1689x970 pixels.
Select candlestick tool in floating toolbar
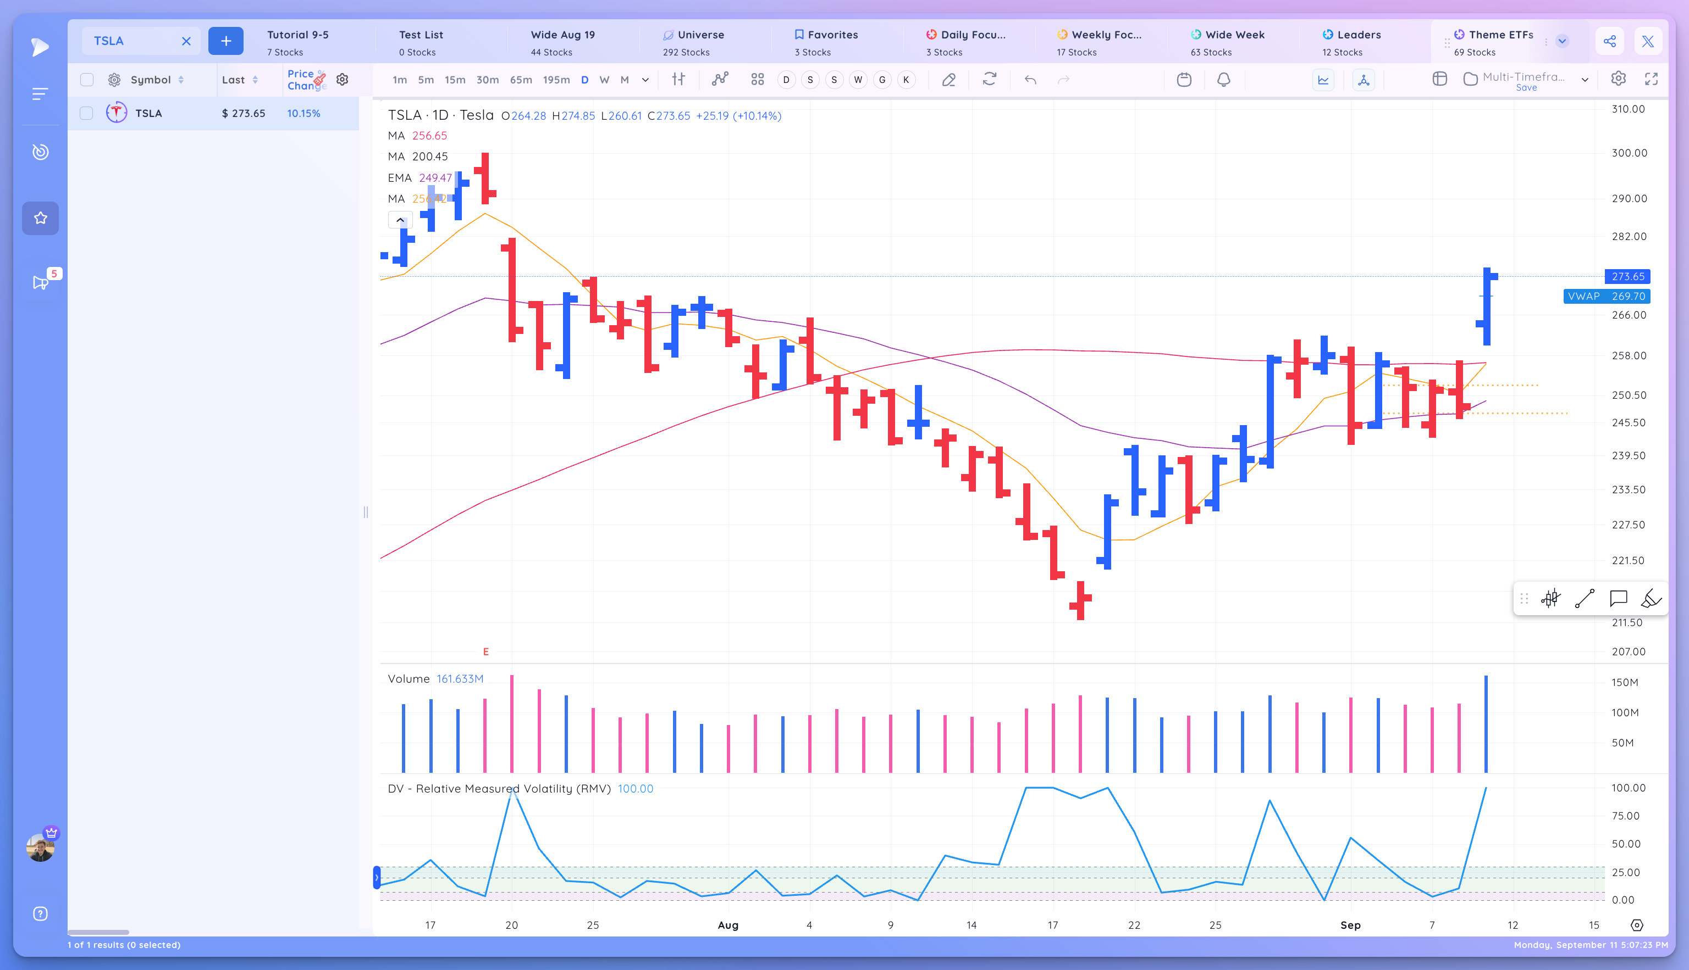click(x=1551, y=598)
